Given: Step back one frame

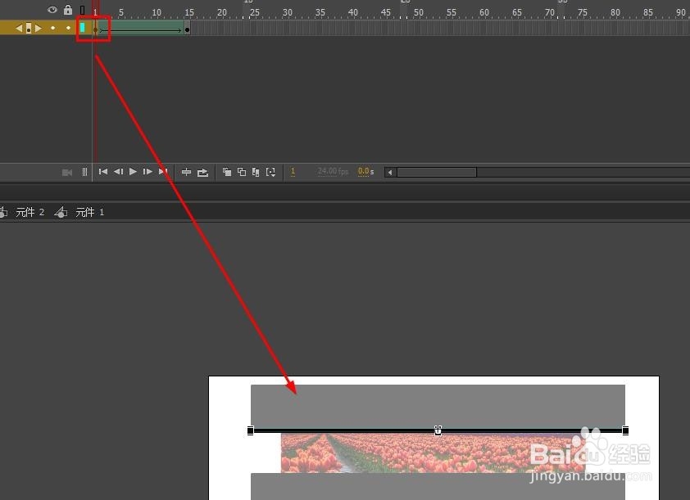Looking at the screenshot, I should coord(118,171).
